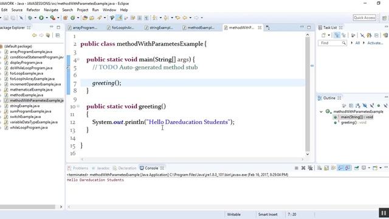Image resolution: width=389 pixels, height=219 pixels.
Task: Click the Debug toolbar icon
Action: coord(30,18)
